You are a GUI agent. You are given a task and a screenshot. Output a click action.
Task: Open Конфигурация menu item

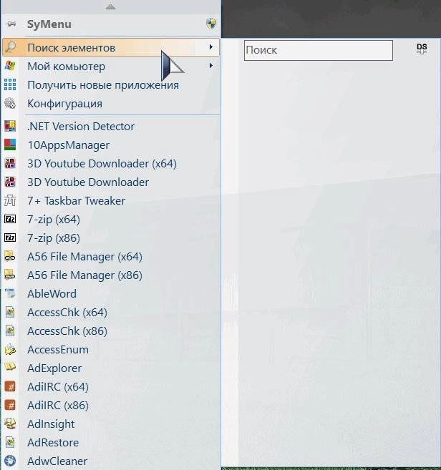[x=111, y=104]
